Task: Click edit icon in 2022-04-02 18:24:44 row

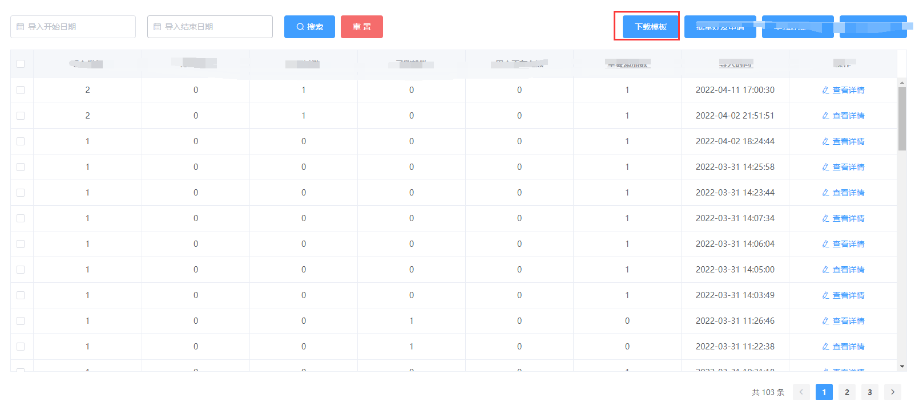Action: (825, 141)
